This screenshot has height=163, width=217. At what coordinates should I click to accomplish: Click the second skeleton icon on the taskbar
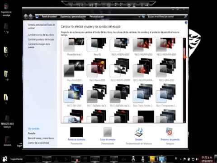[142, 159]
